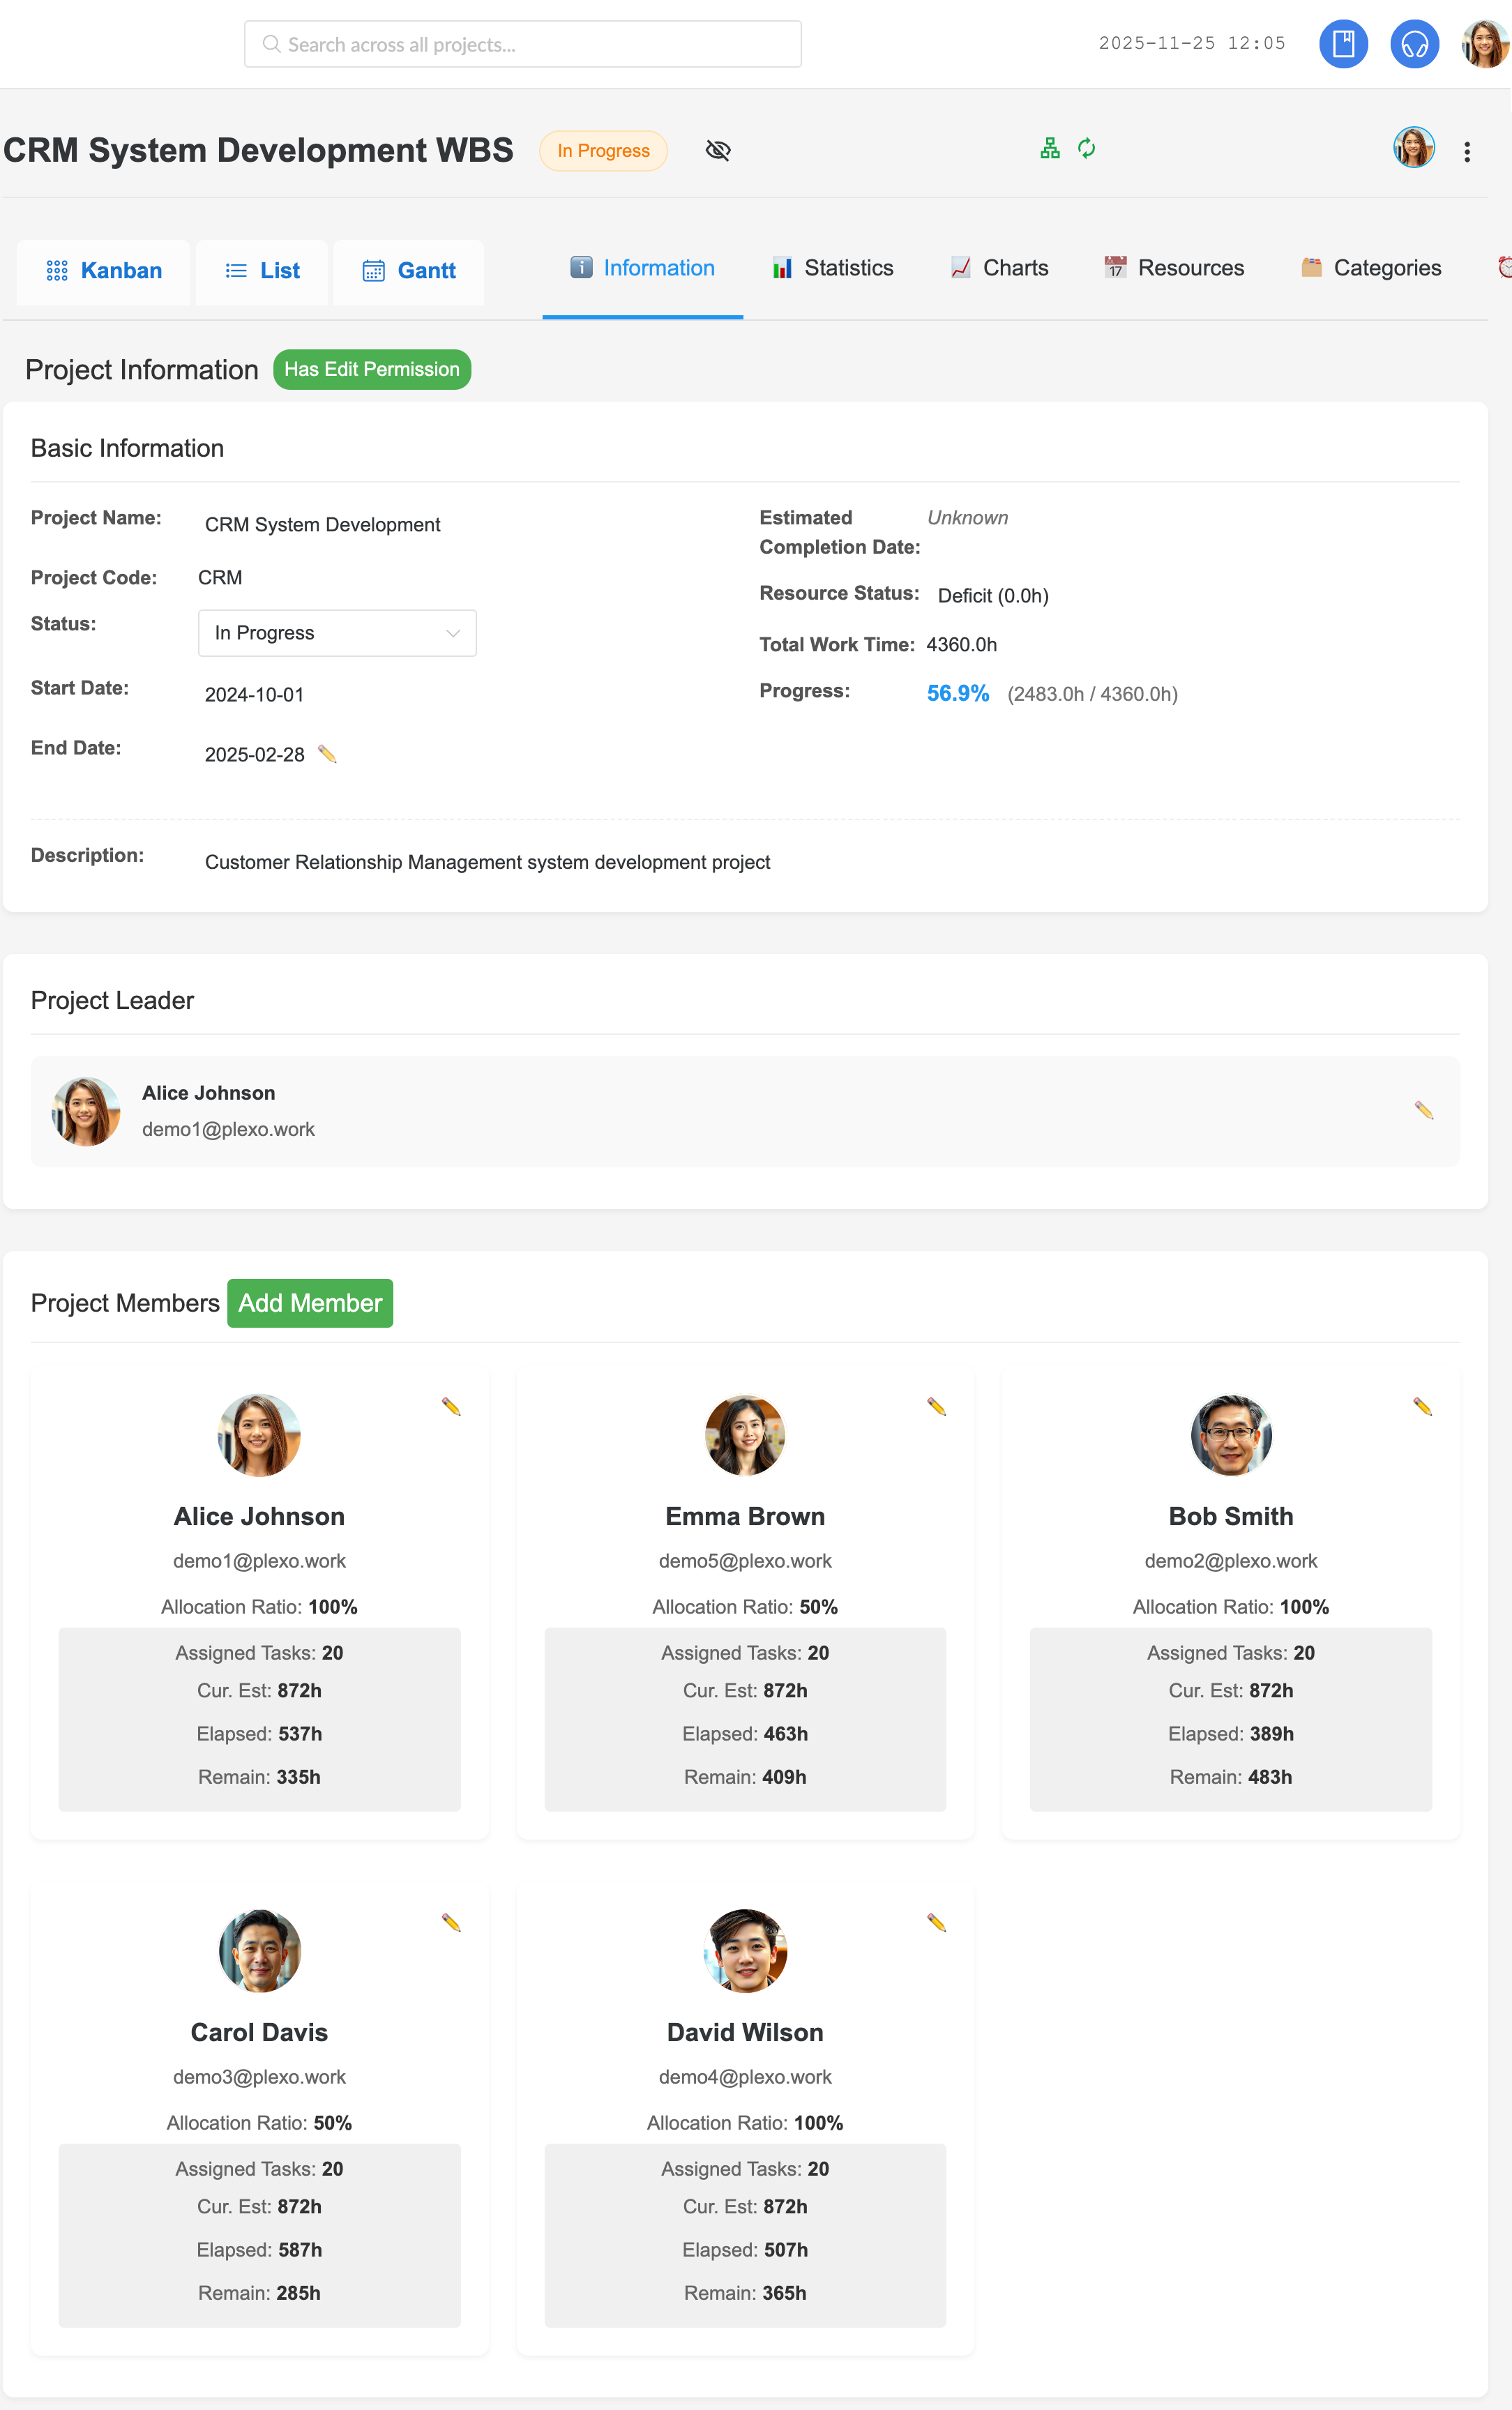Open the headset support icon
1512x2410 pixels.
click(x=1414, y=44)
